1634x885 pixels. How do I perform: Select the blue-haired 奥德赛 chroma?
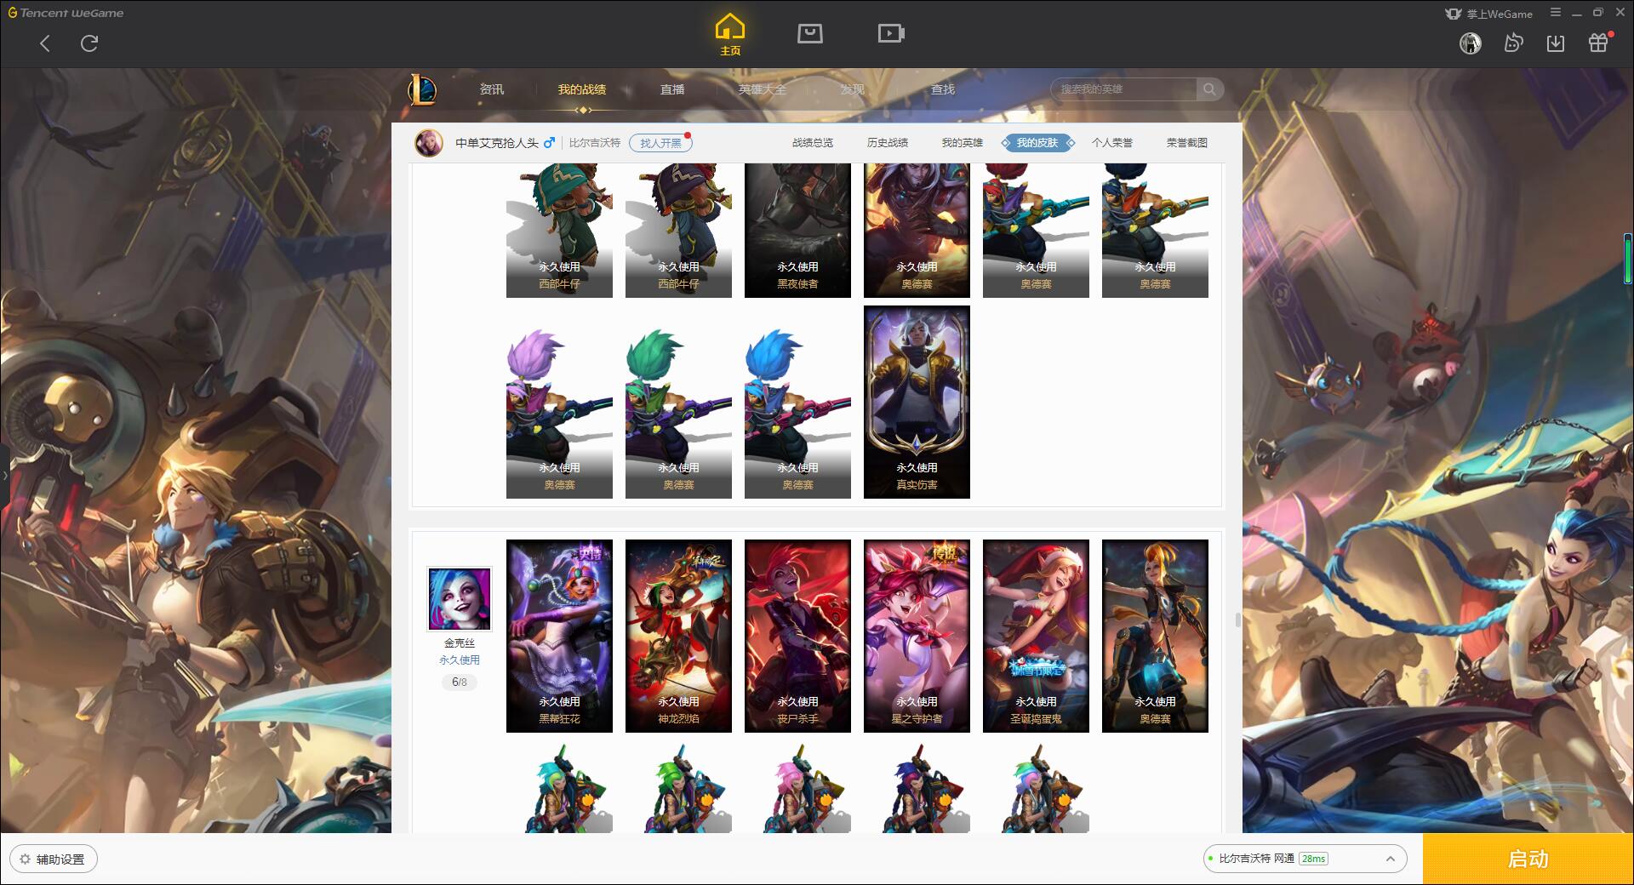(x=797, y=413)
